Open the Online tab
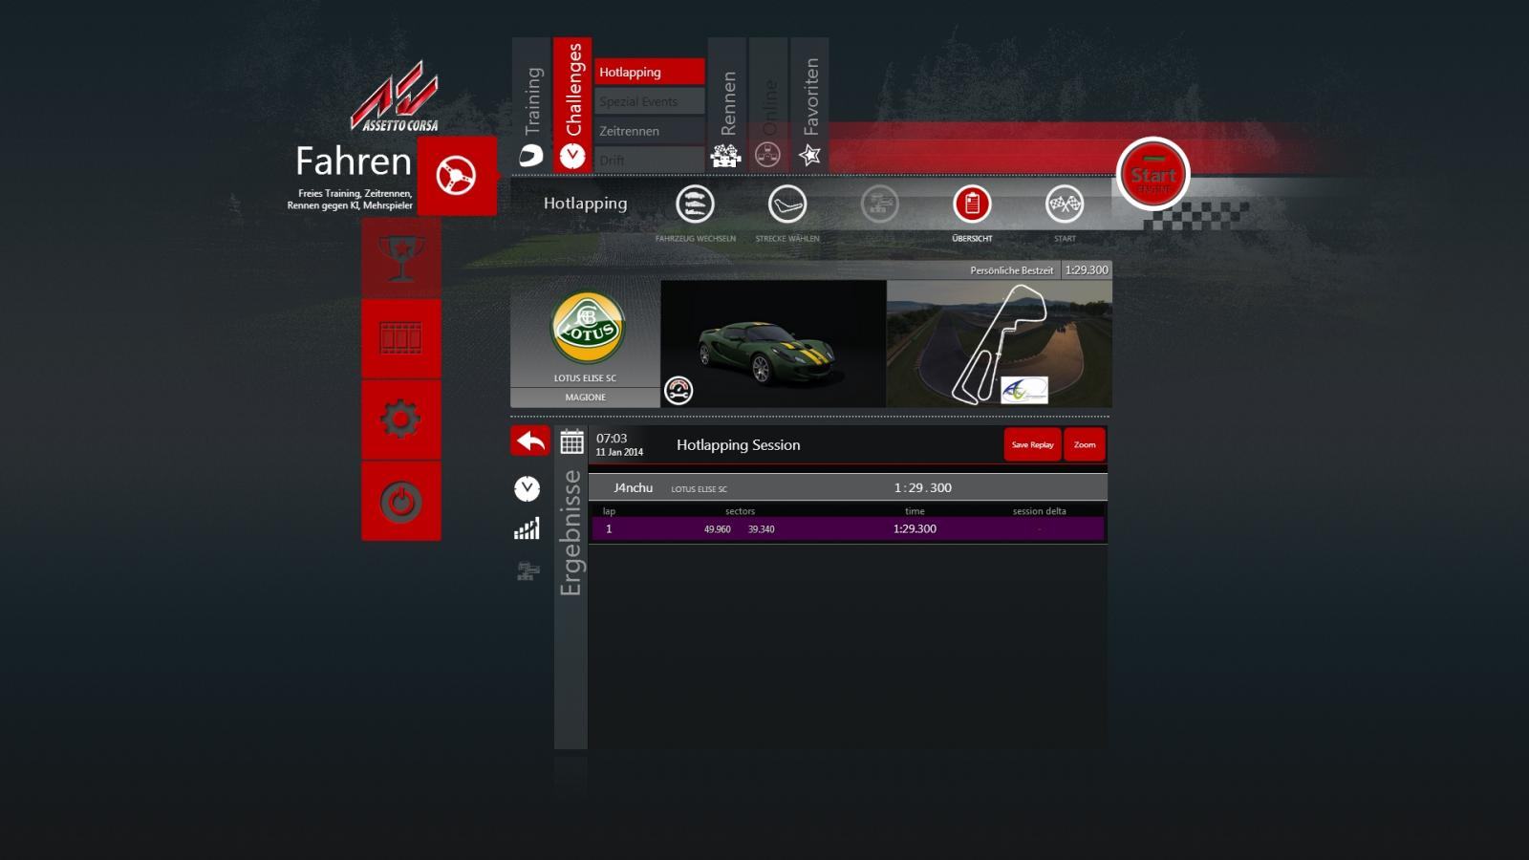This screenshot has height=860, width=1529. tap(768, 105)
